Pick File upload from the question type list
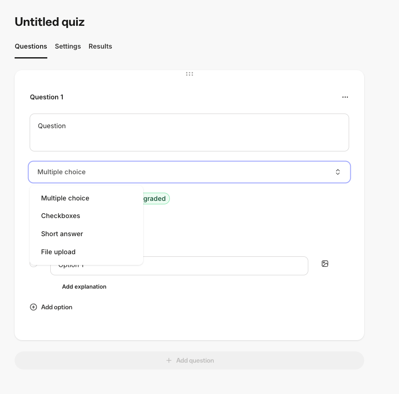 click(x=58, y=252)
